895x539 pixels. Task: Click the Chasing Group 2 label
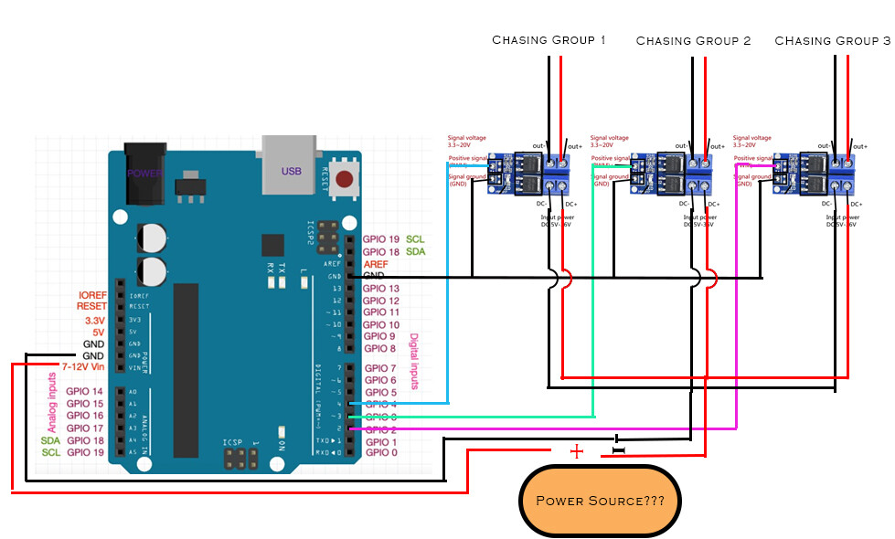point(694,41)
